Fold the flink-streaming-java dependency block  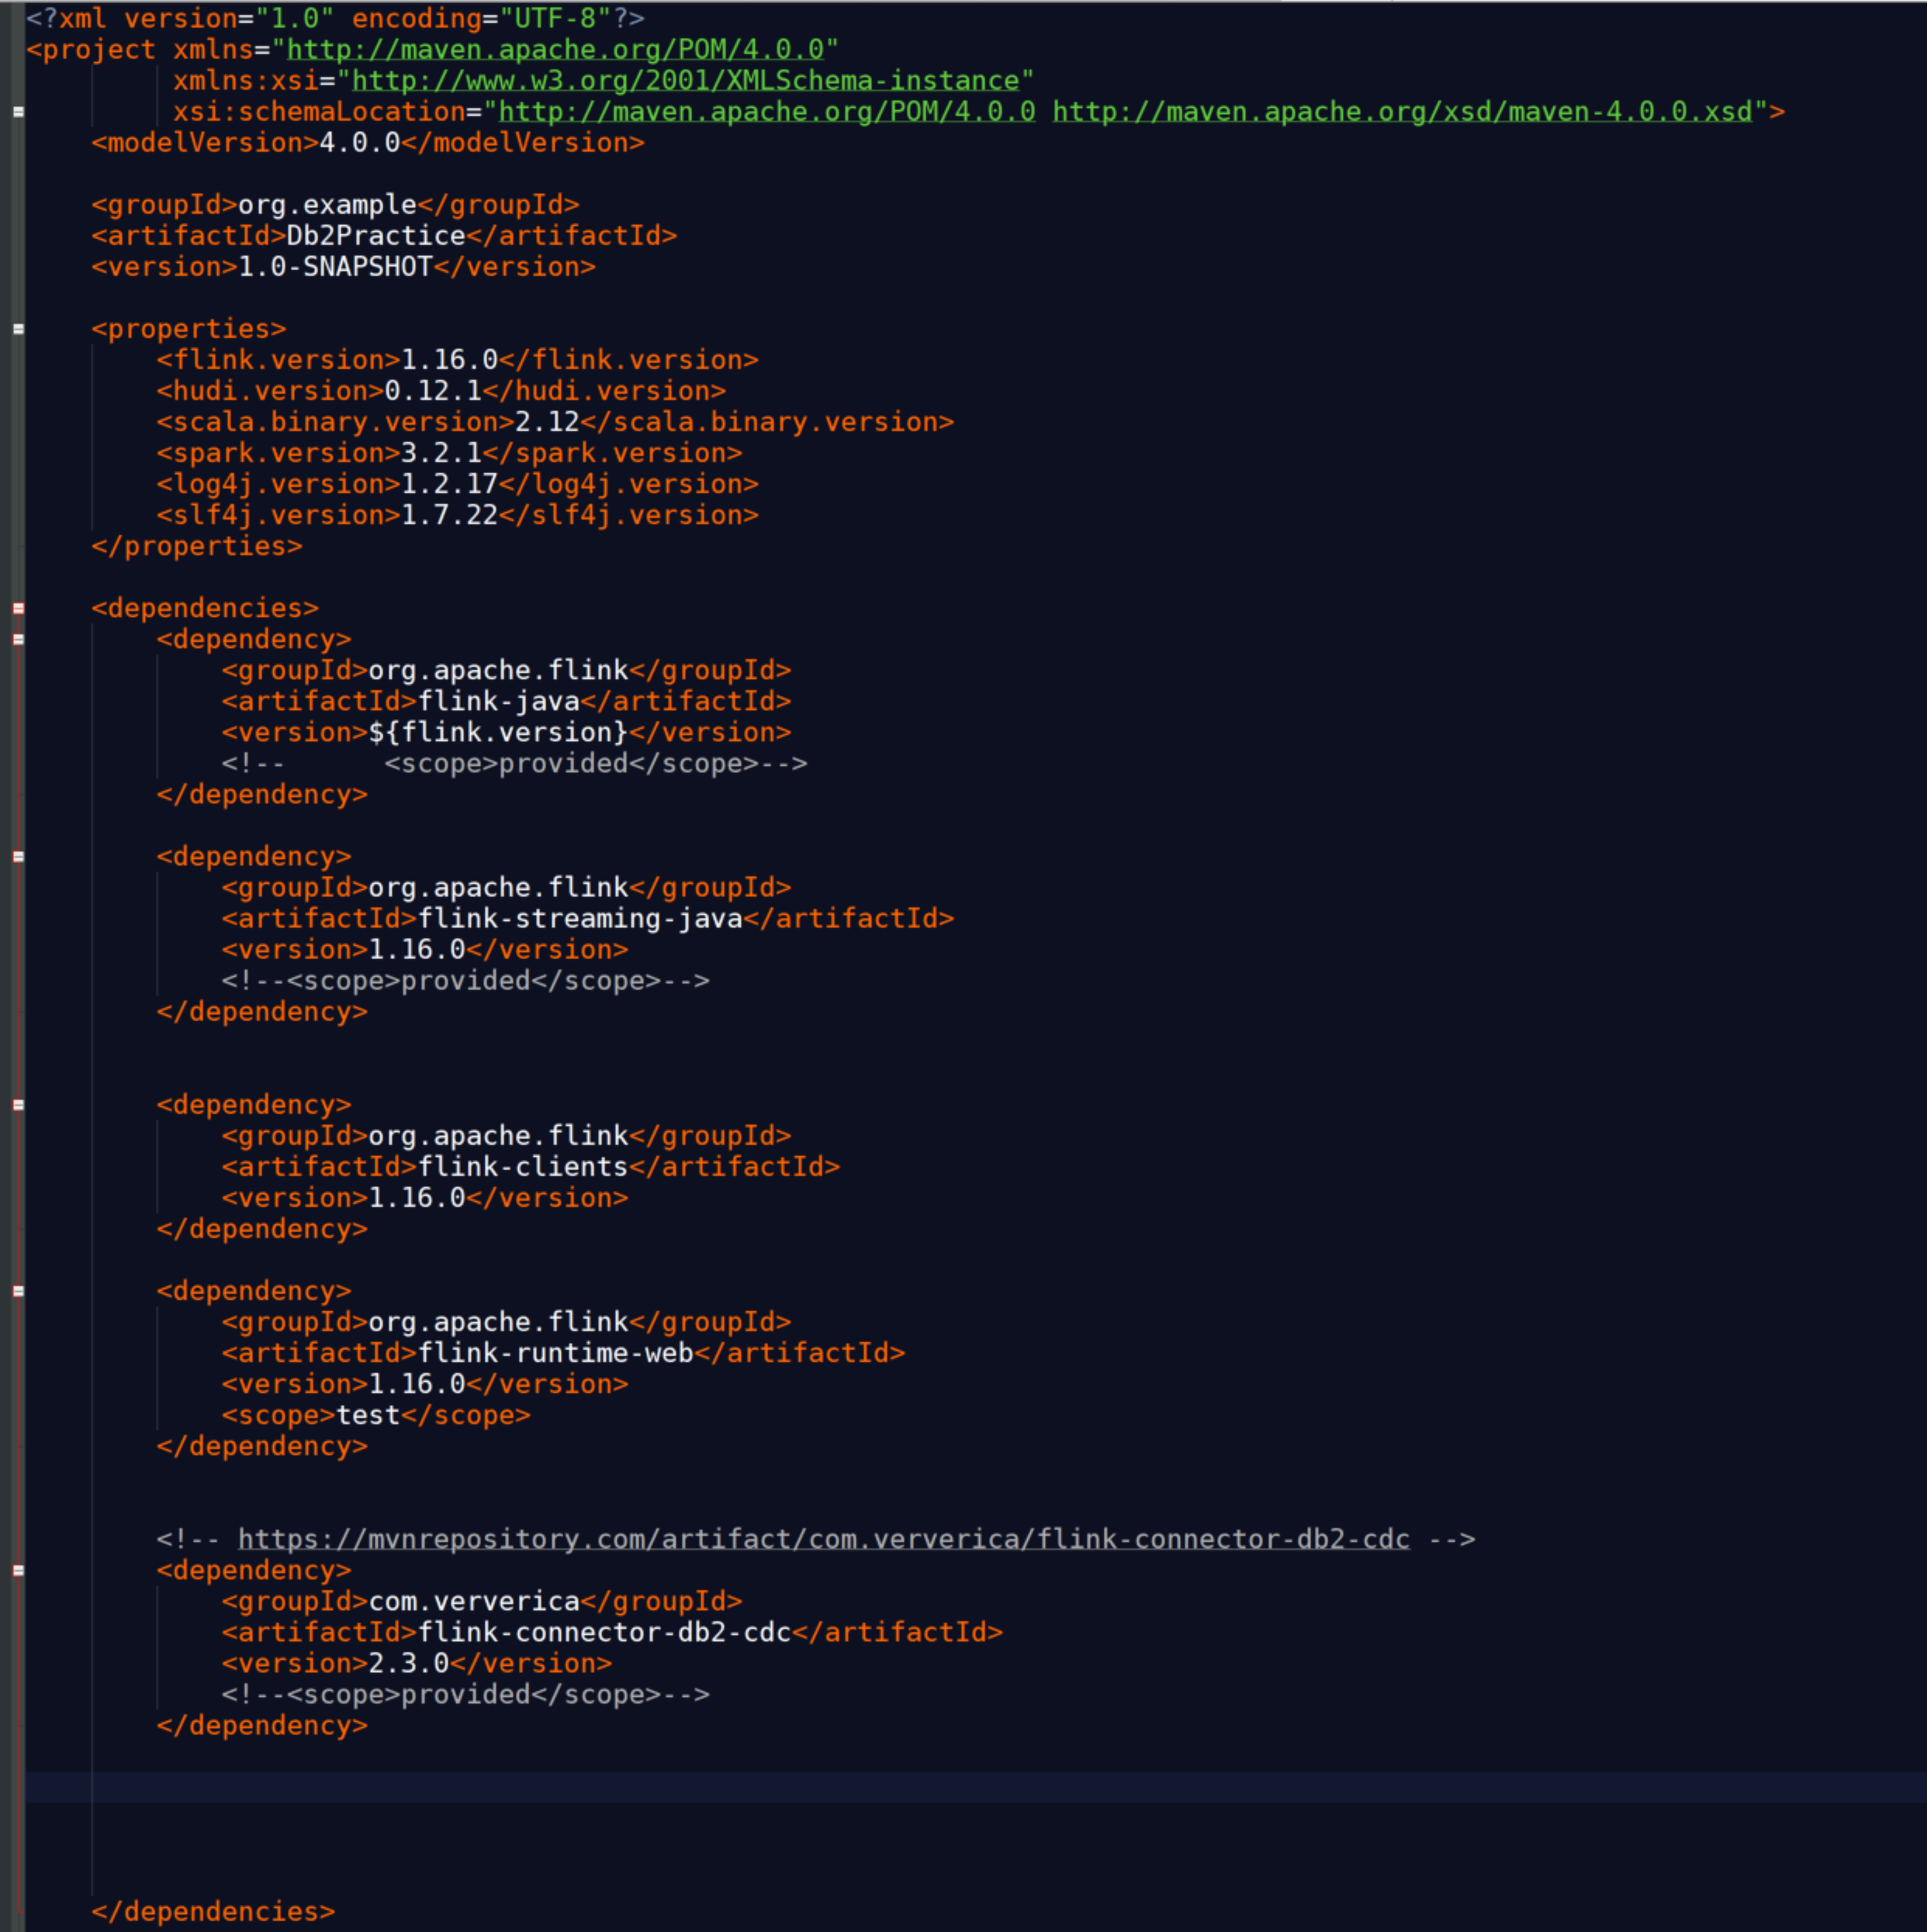pos(18,856)
